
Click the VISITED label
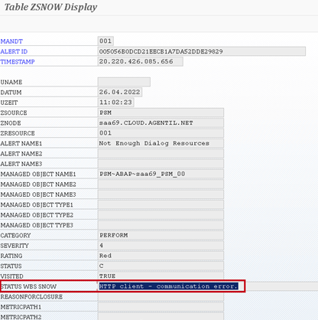(x=12, y=276)
